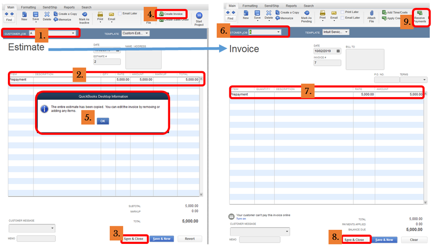The image size is (439, 247).
Task: Click the Invoice # input field
Action: pos(327,63)
